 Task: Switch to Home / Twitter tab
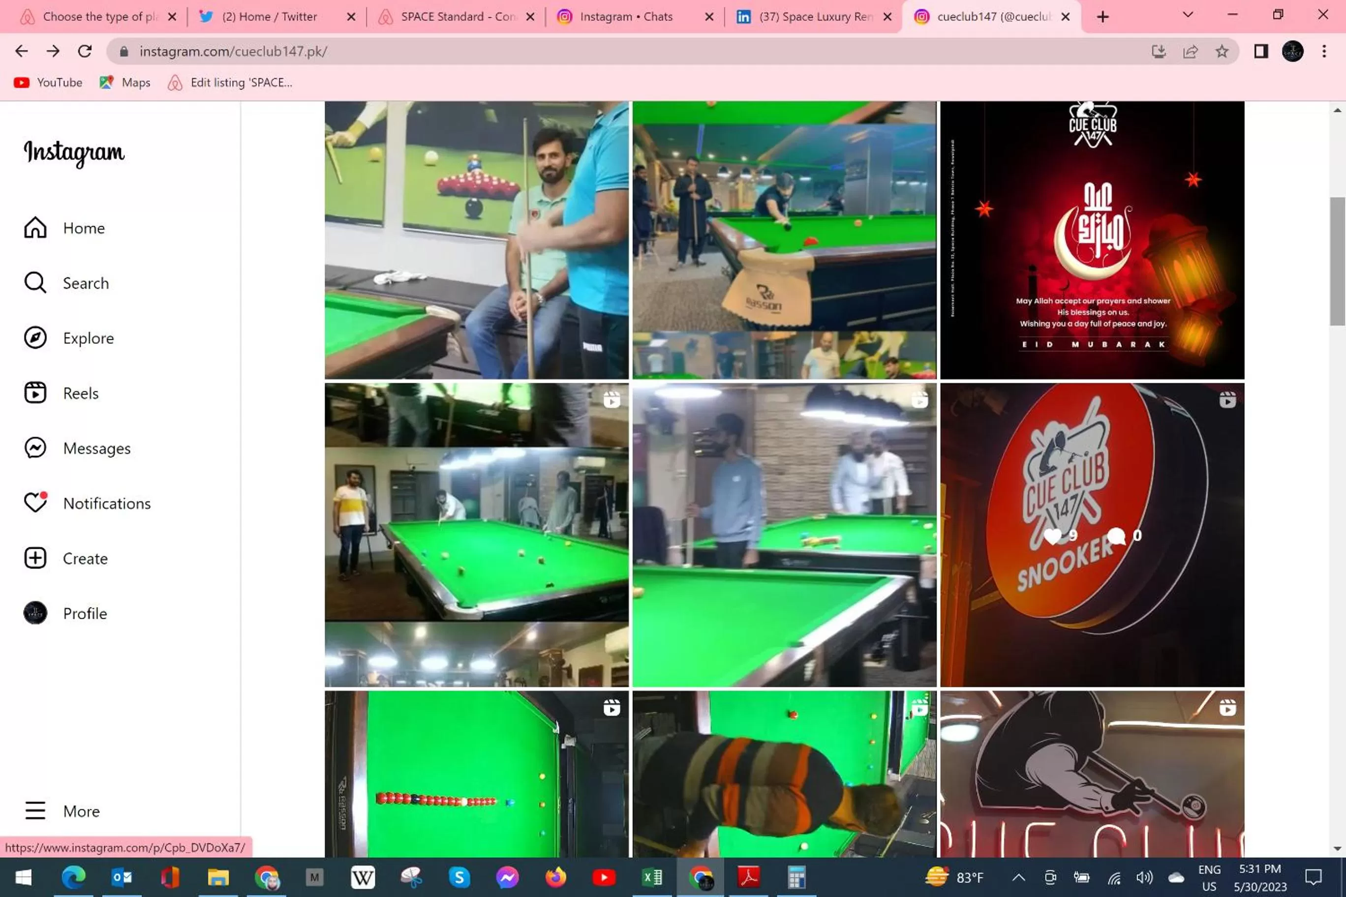[x=269, y=17]
